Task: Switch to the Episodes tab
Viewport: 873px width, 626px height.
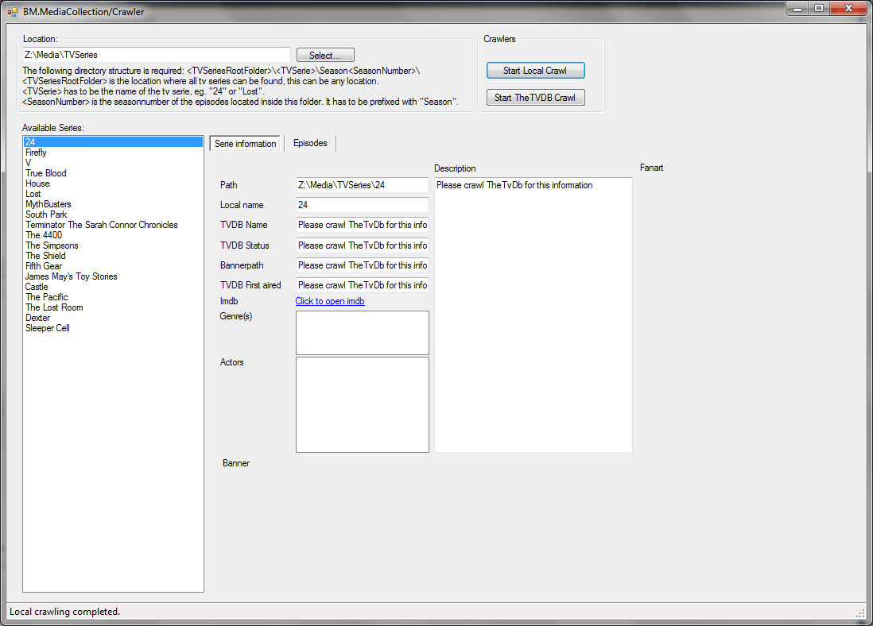Action: 310,143
